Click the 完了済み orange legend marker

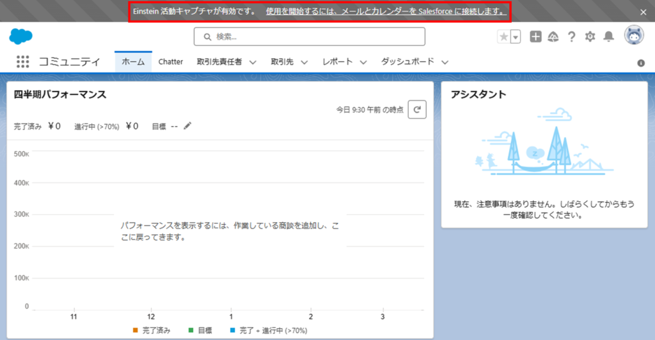point(135,330)
